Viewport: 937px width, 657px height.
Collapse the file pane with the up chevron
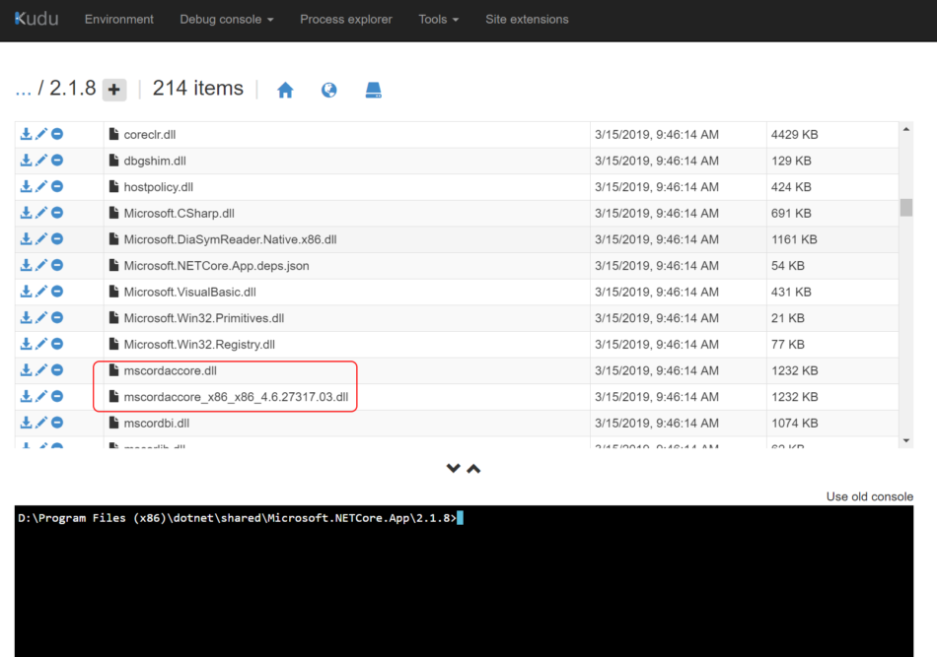(473, 468)
